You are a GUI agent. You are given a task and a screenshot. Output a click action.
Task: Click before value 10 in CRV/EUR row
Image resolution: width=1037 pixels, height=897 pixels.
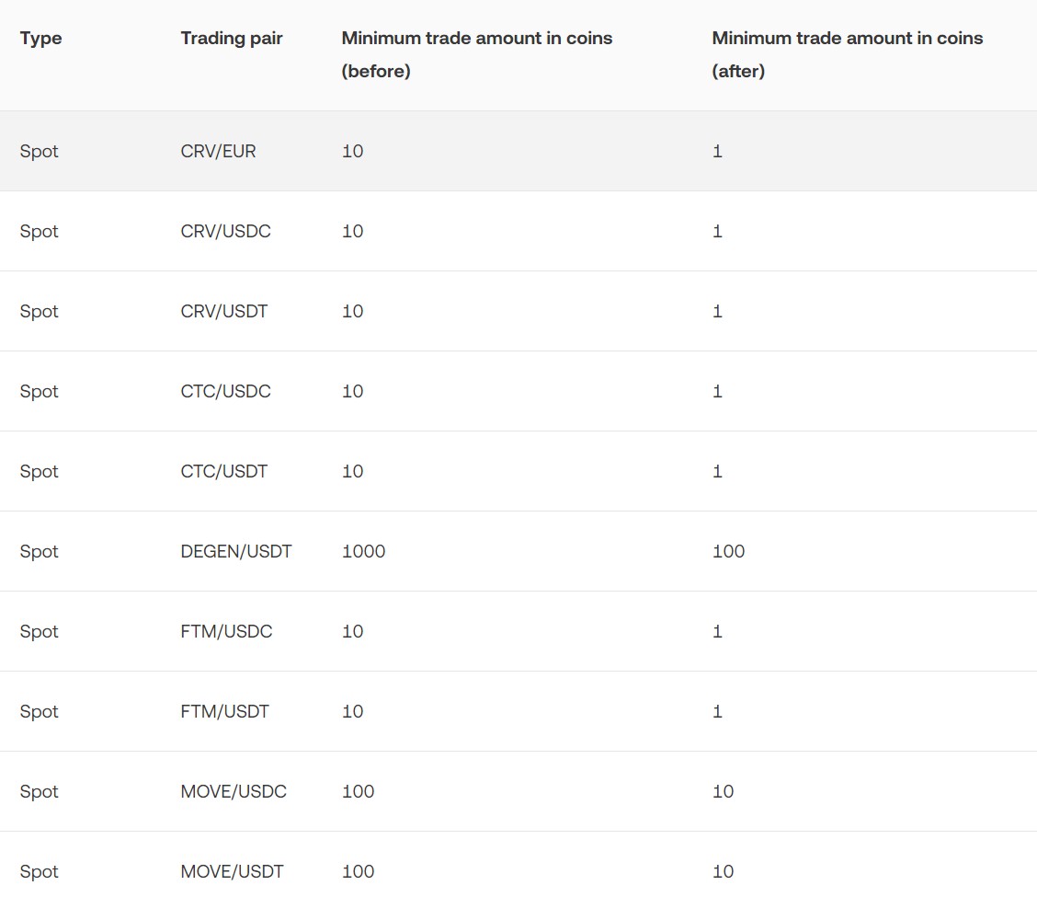pyautogui.click(x=352, y=151)
